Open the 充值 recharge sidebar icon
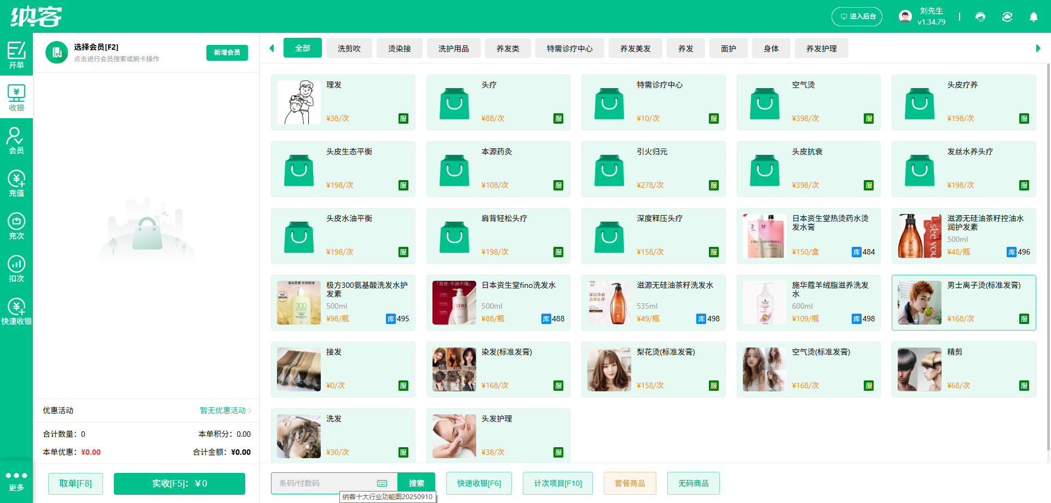The width and height of the screenshot is (1051, 503). click(x=16, y=183)
